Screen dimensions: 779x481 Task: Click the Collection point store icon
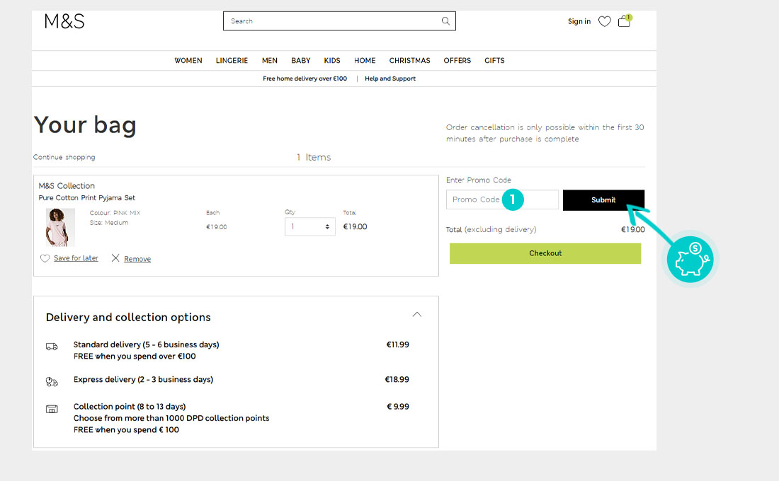pyautogui.click(x=52, y=409)
